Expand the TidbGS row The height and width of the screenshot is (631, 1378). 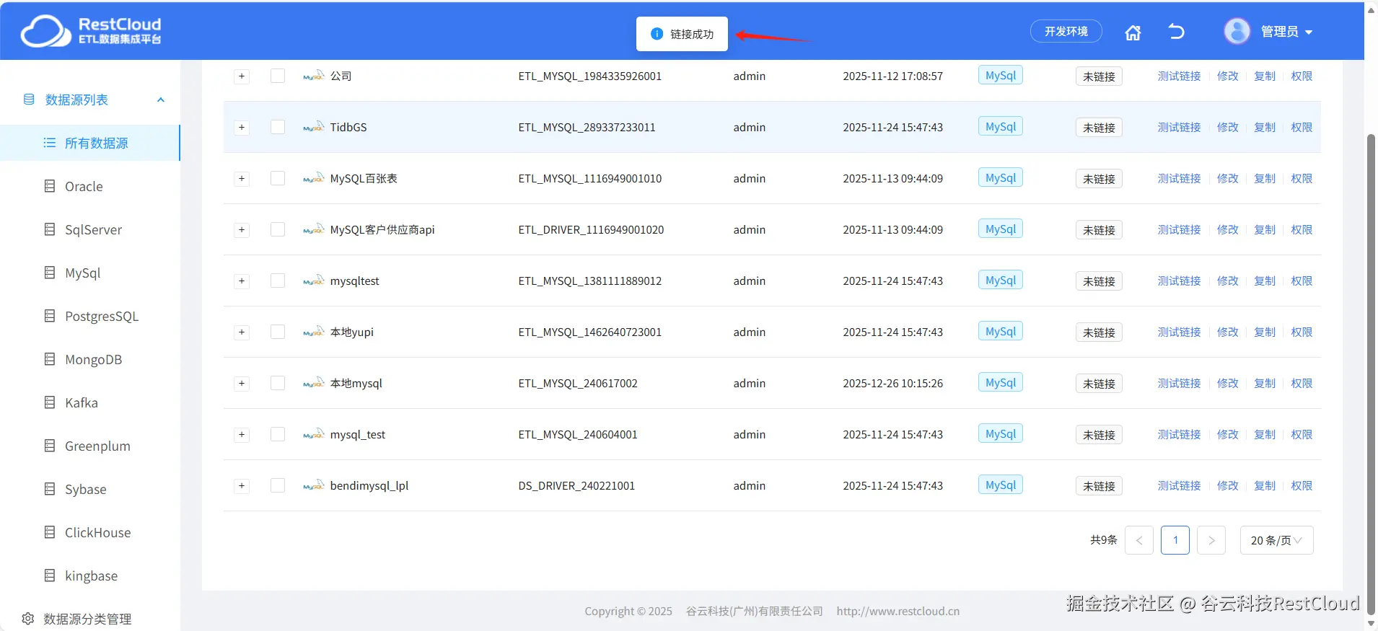[x=242, y=127]
